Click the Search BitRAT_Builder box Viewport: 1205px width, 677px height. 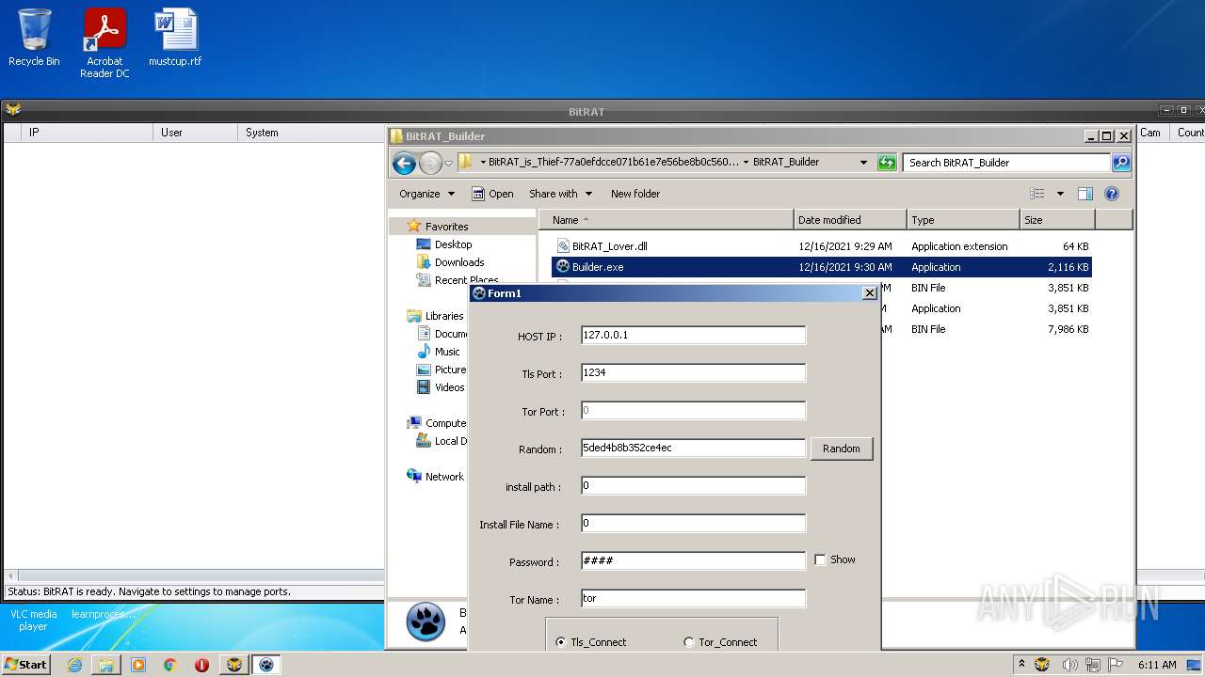tap(1006, 163)
